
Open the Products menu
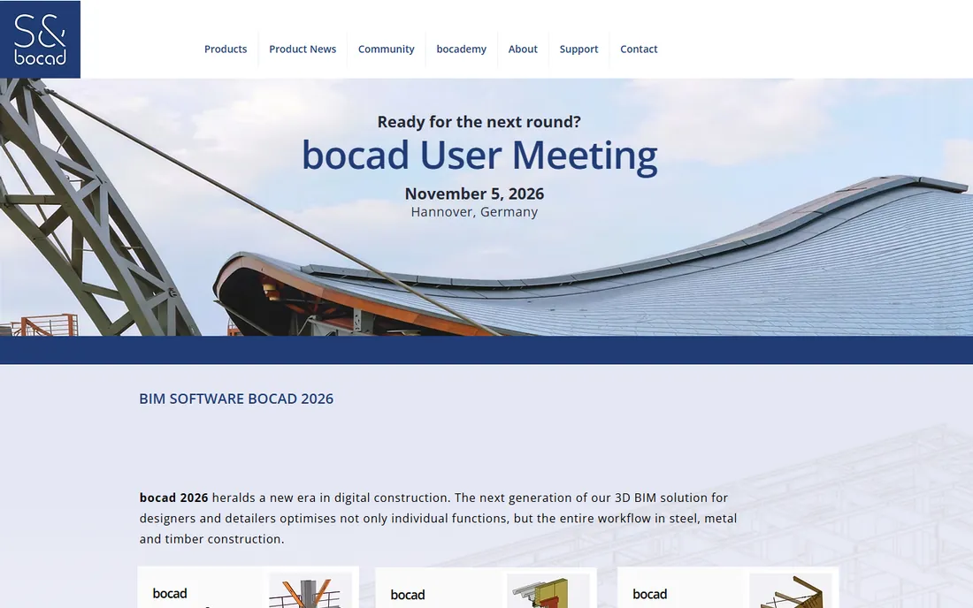tap(226, 49)
